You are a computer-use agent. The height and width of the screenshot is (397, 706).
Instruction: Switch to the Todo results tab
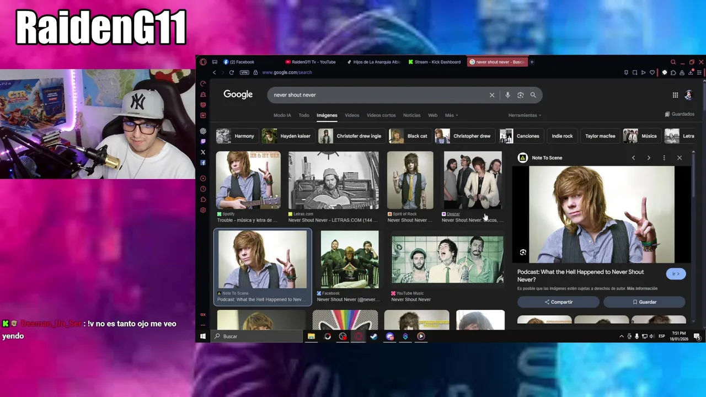[304, 115]
